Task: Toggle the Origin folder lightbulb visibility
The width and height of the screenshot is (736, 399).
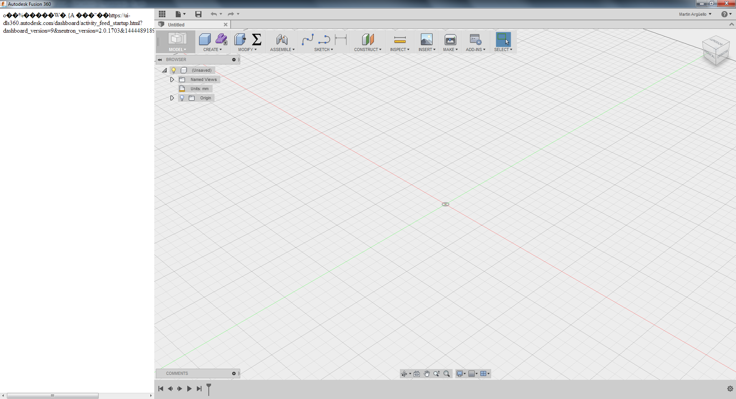Action: pos(182,98)
